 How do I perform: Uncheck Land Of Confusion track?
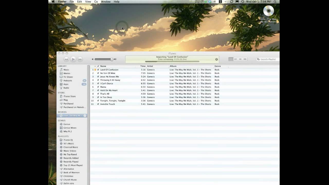(98, 70)
